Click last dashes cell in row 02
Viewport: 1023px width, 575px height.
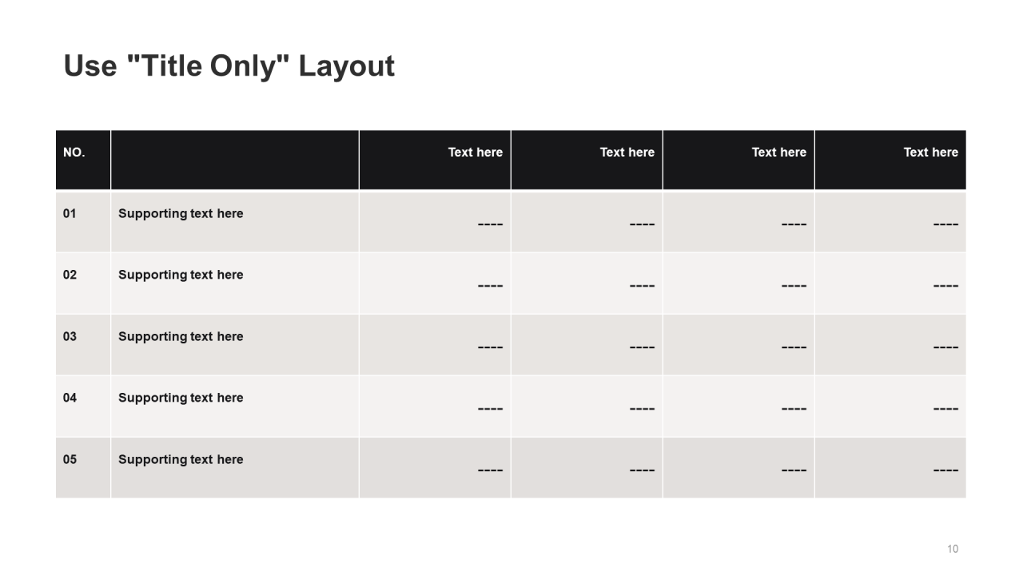click(x=890, y=284)
